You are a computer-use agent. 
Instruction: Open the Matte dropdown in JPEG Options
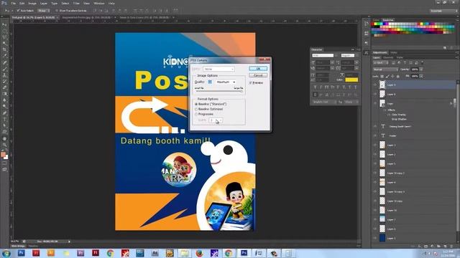pos(218,69)
